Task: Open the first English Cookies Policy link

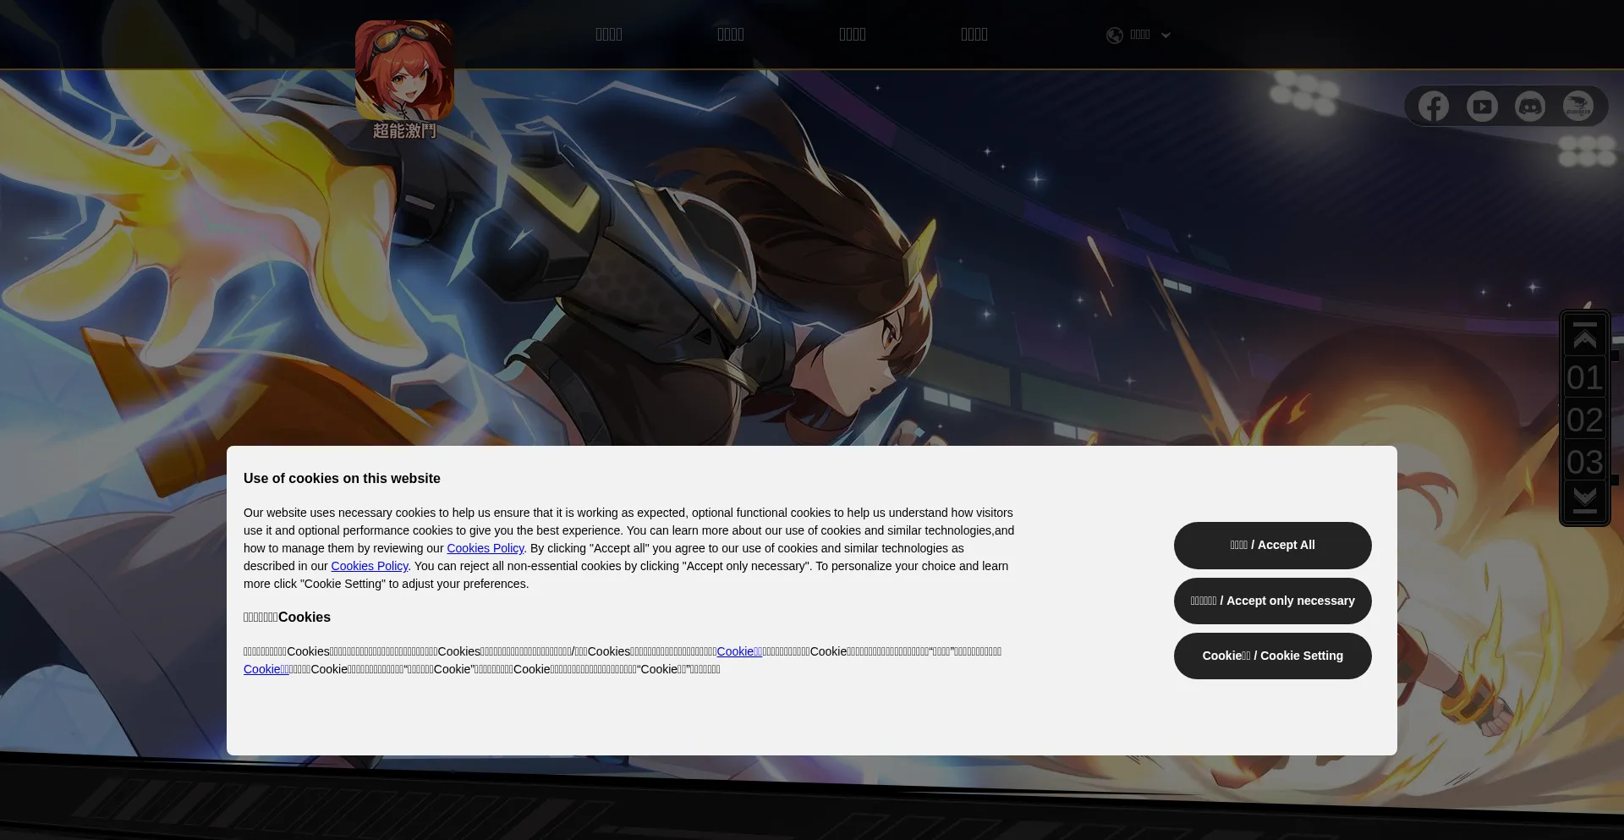Action: (x=486, y=548)
